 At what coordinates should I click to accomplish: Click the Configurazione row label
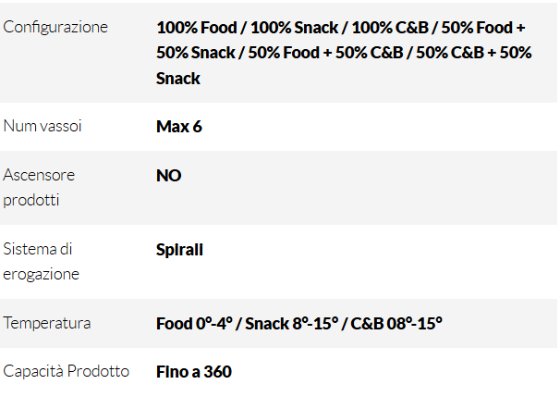click(x=55, y=27)
